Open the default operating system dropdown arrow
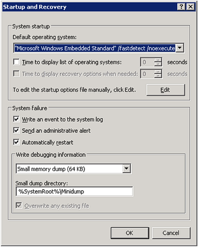The image size is (198, 247). point(180,48)
